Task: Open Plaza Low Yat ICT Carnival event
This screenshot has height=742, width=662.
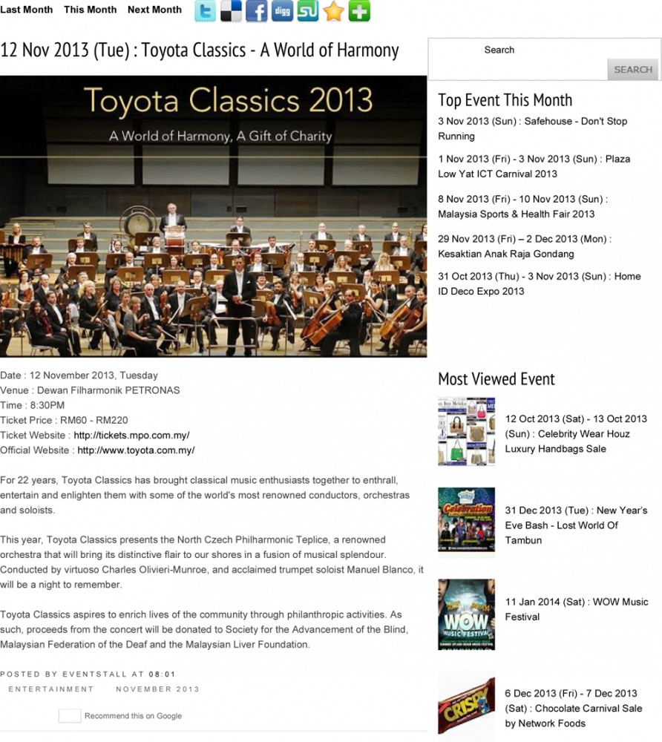Action: pos(534,166)
